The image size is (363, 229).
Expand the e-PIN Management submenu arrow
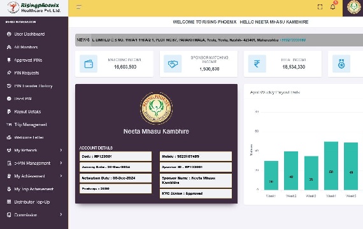coord(61,163)
